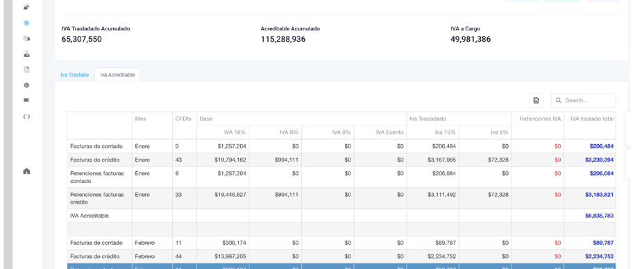Open the flask icon in sidebar
635x269 pixels.
pyautogui.click(x=27, y=54)
